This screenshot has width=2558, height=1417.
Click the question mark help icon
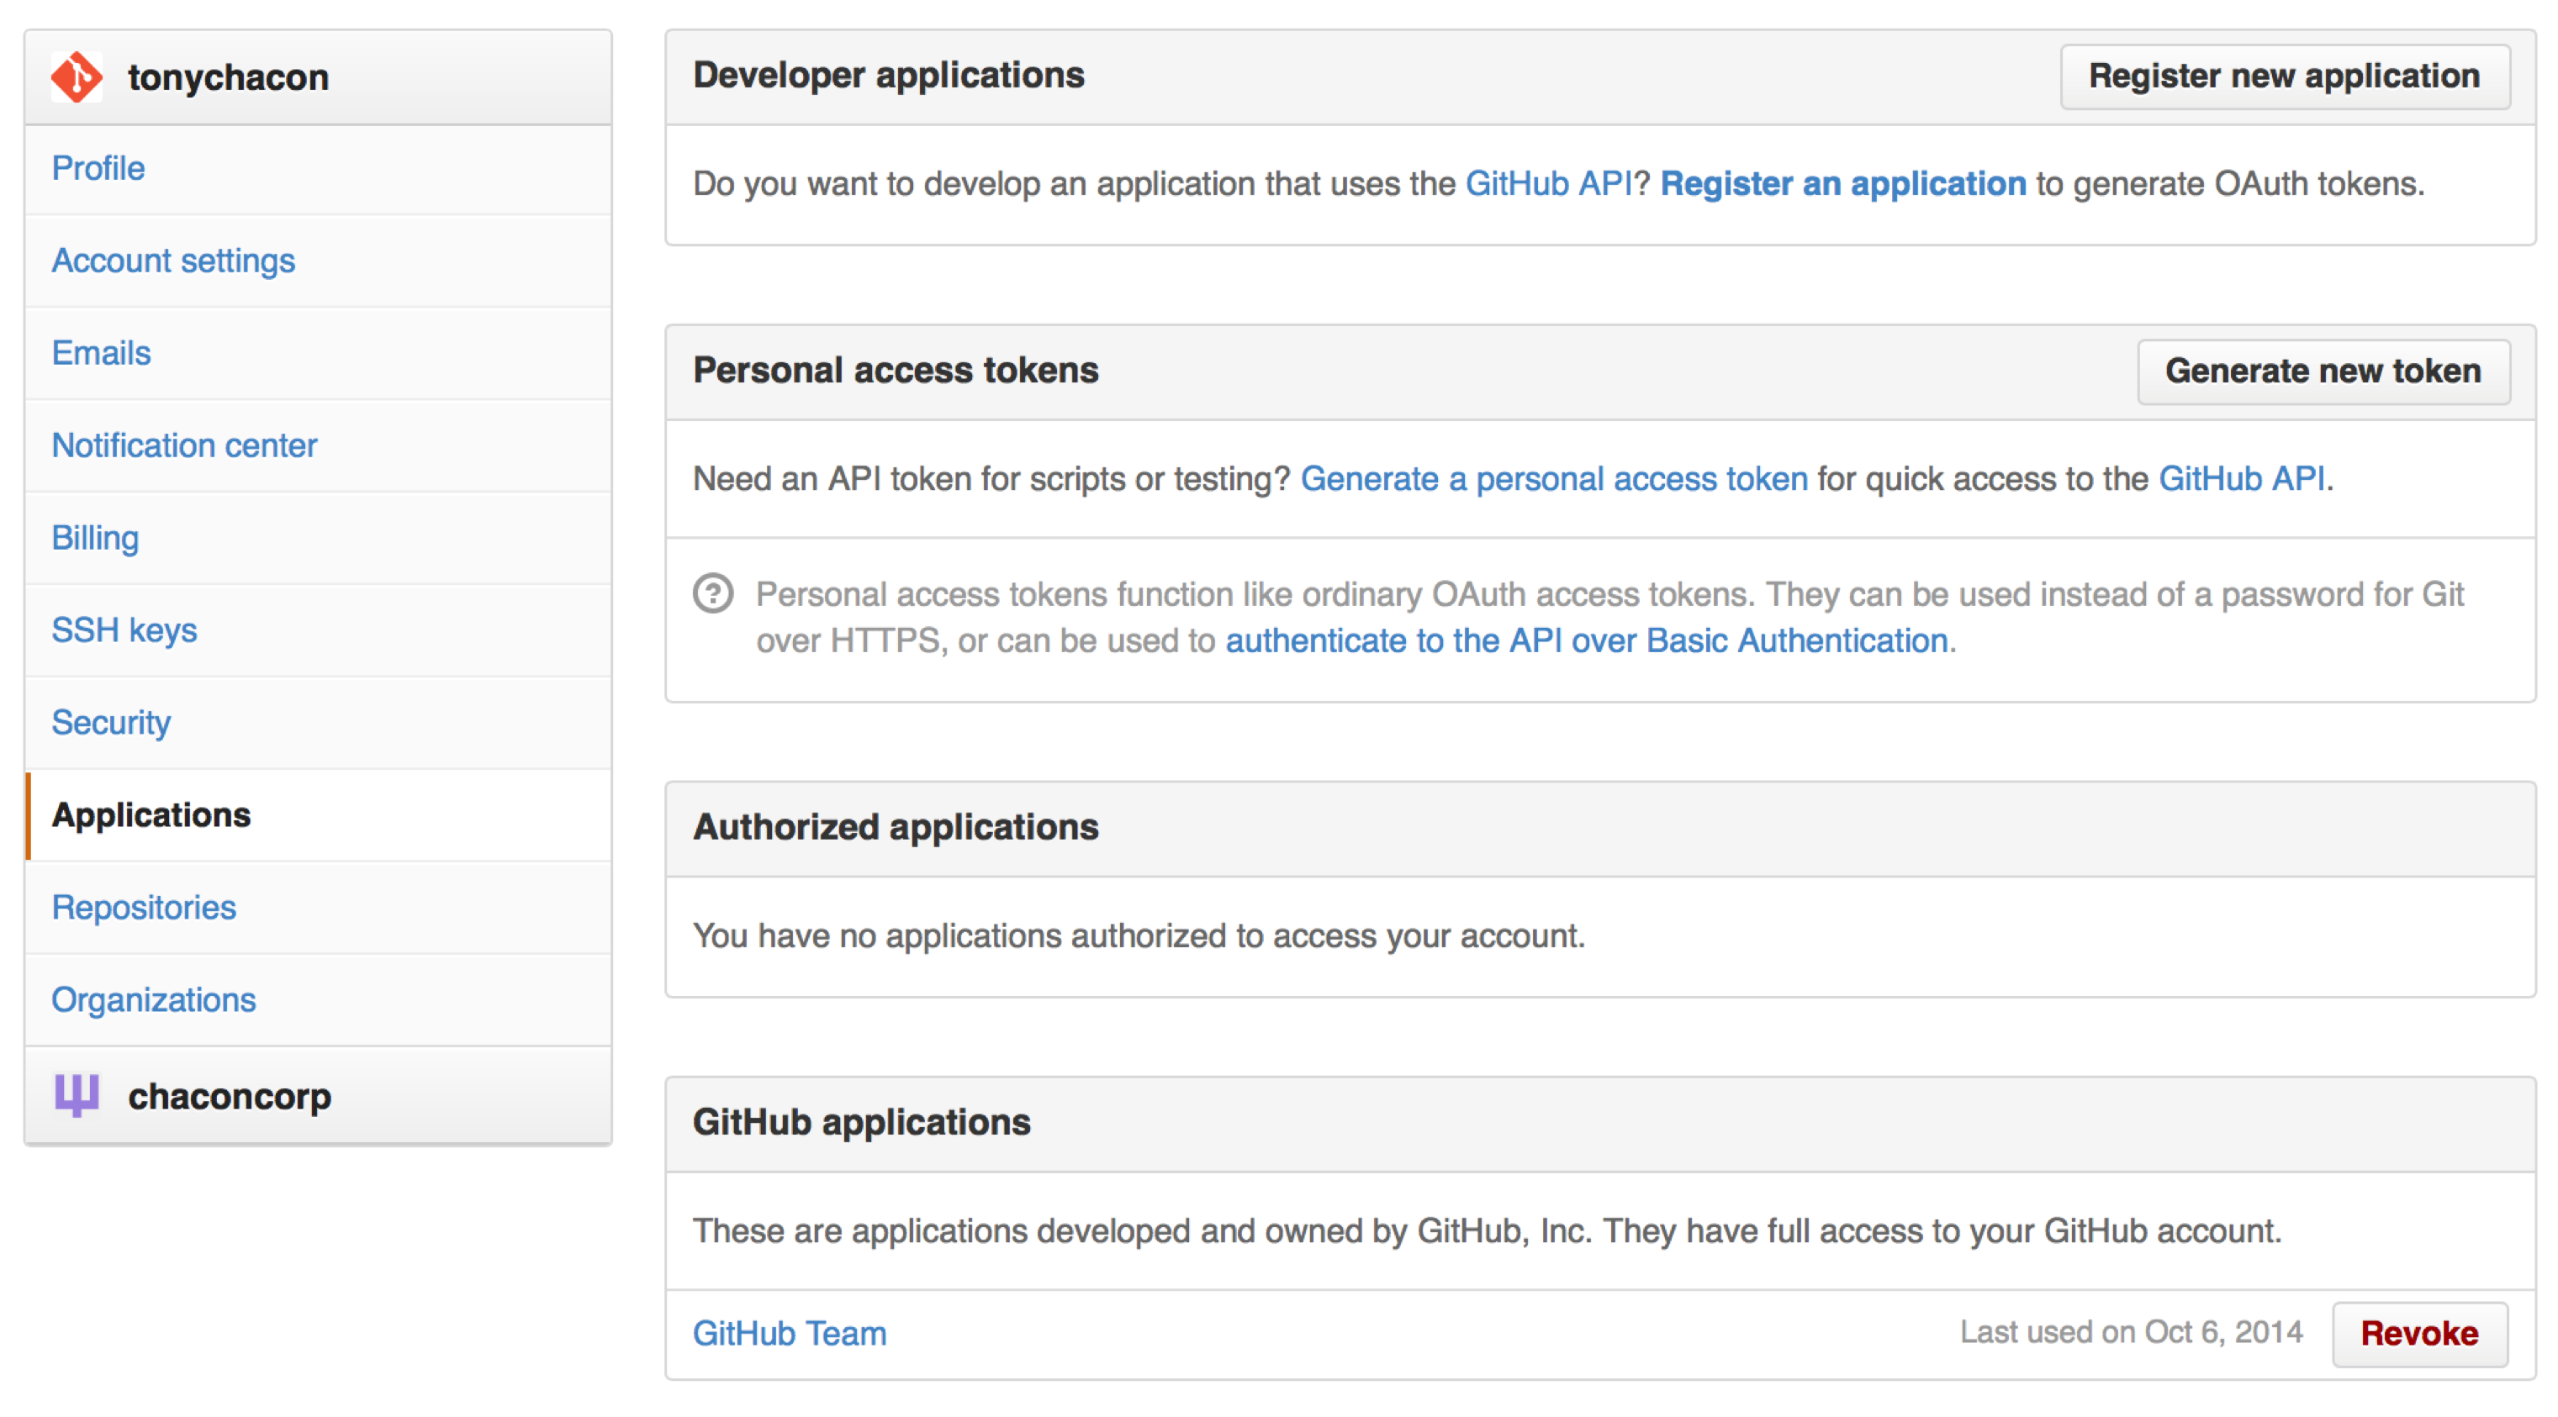(x=713, y=593)
